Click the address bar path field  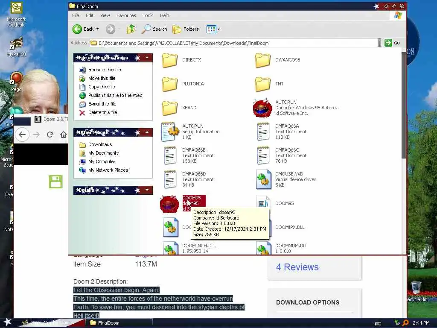(233, 43)
